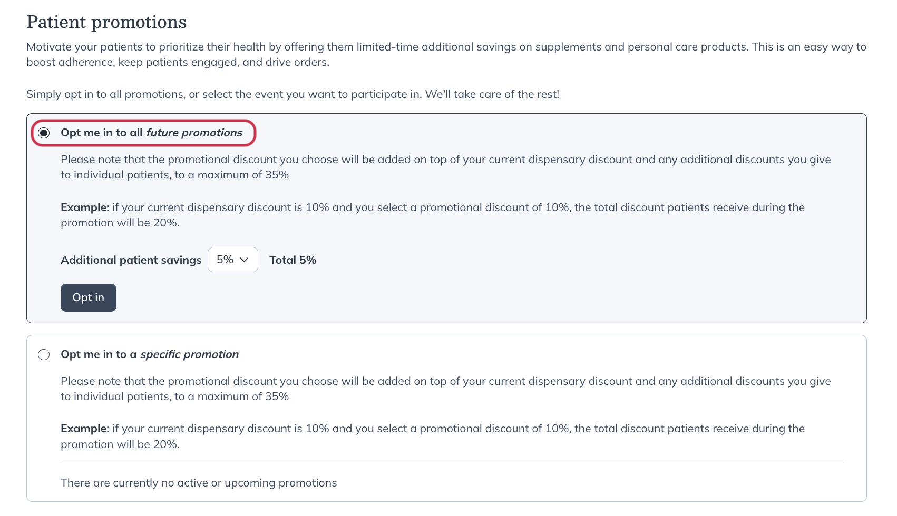Click the intro paragraph about limited-time savings
Screen dimensions: 897x516
(x=446, y=54)
